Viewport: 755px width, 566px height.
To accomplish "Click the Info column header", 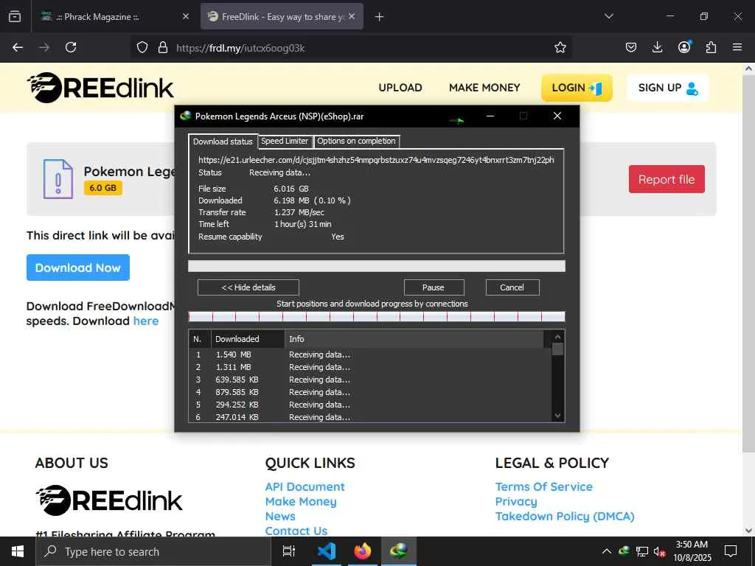I will pyautogui.click(x=414, y=339).
